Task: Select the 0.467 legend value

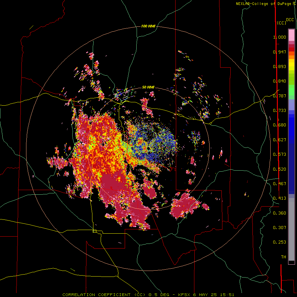Action: tap(280, 184)
